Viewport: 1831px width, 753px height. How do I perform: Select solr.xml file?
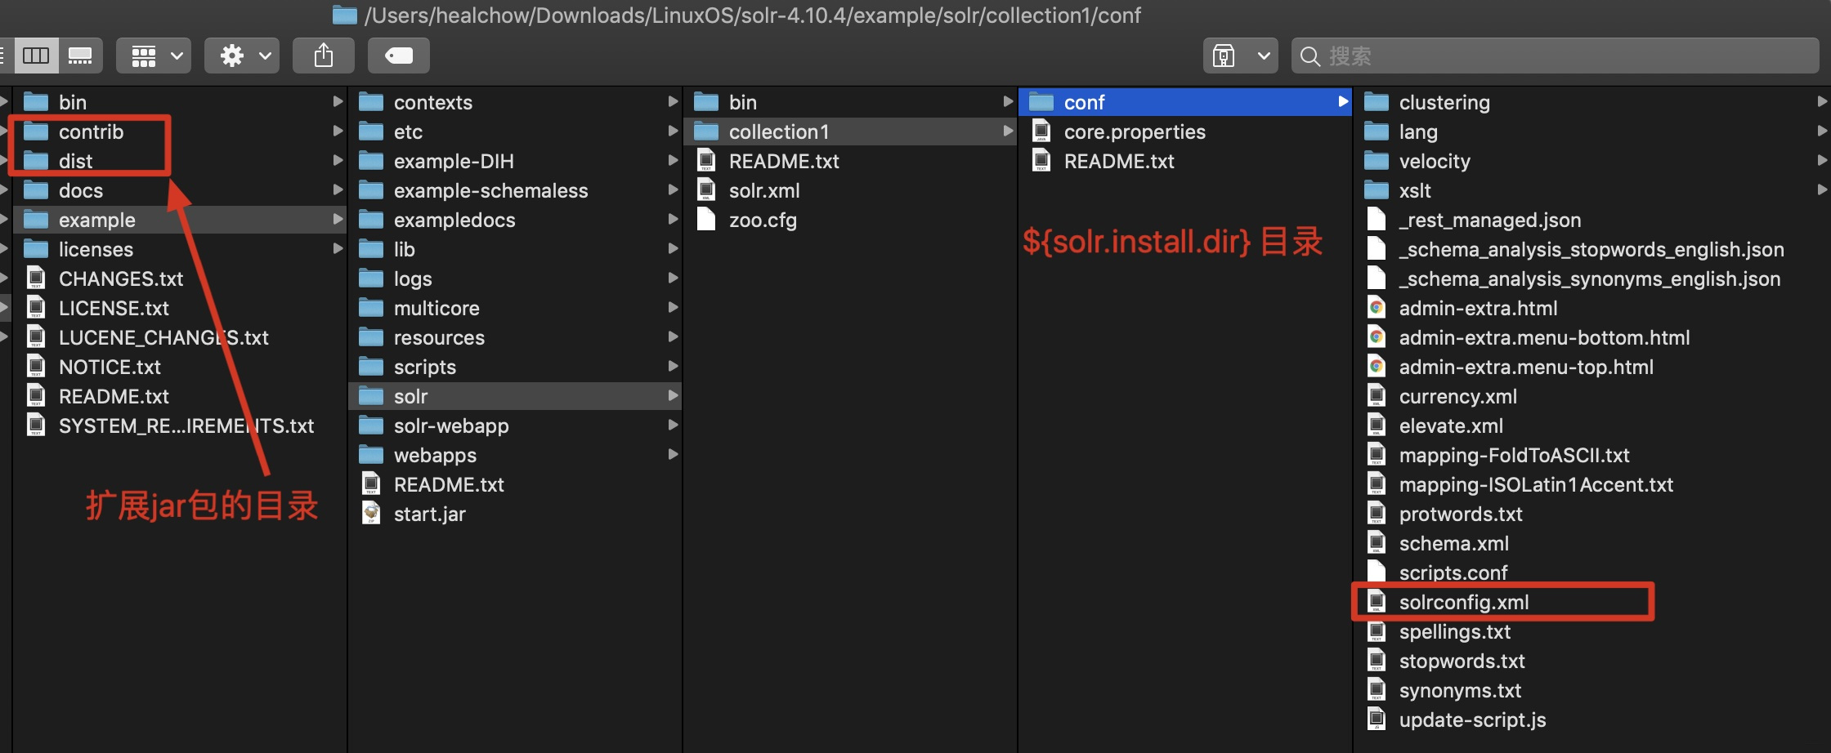(850, 190)
